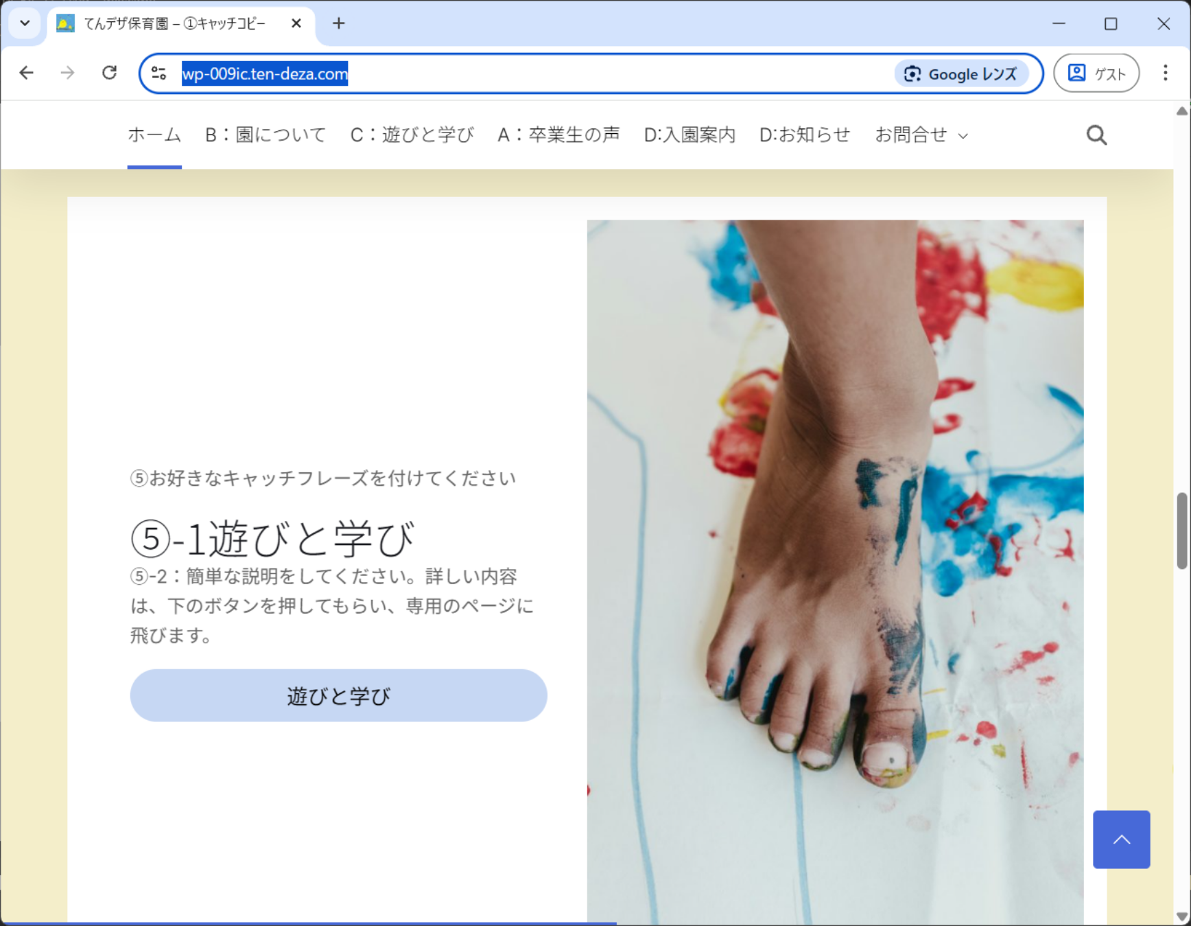The height and width of the screenshot is (926, 1191).
Task: Navigate to A：卒業生の声 page
Action: tap(558, 135)
